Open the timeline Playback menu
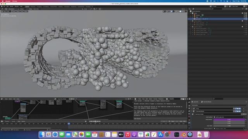This screenshot has height=139, width=248. (7, 121)
